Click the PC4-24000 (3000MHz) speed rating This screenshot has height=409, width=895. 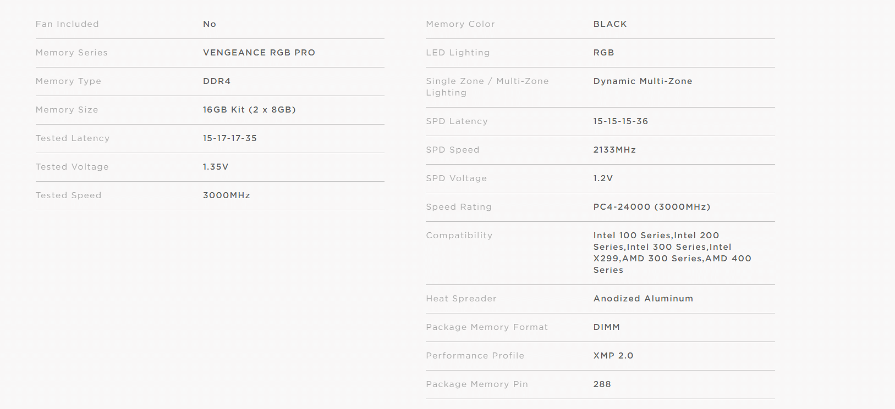(652, 207)
